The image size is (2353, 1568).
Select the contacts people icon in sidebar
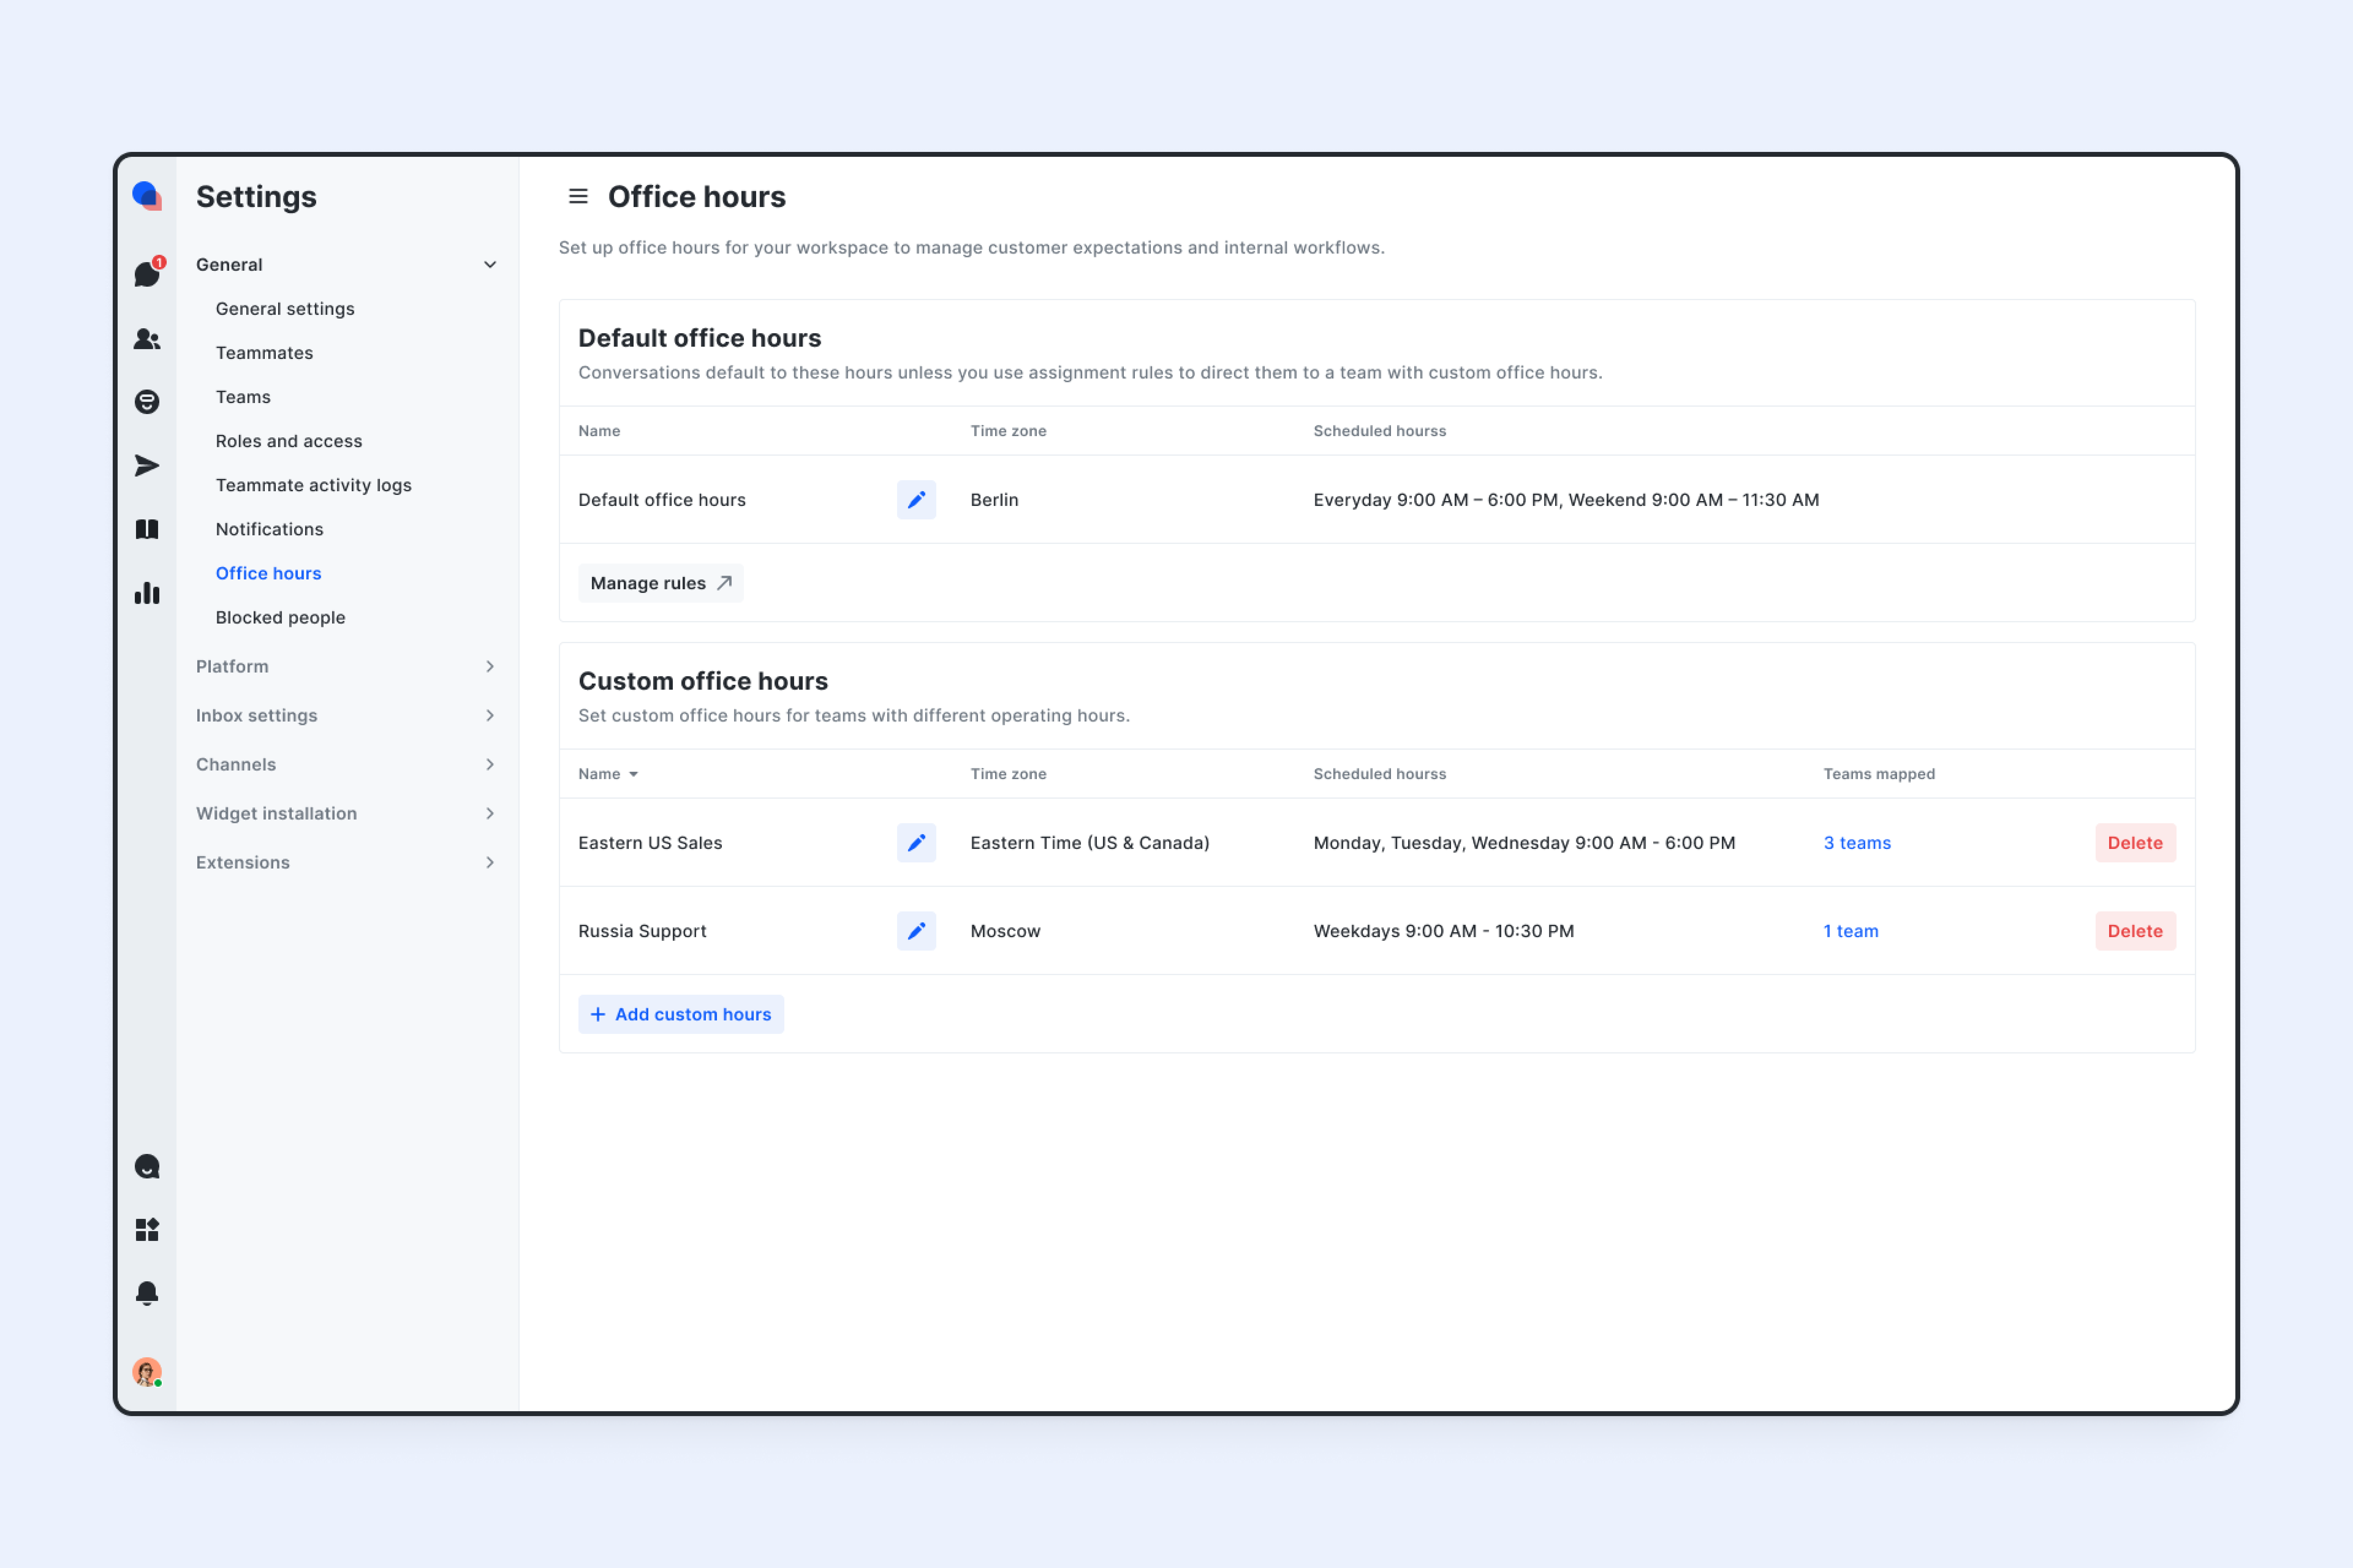click(147, 339)
